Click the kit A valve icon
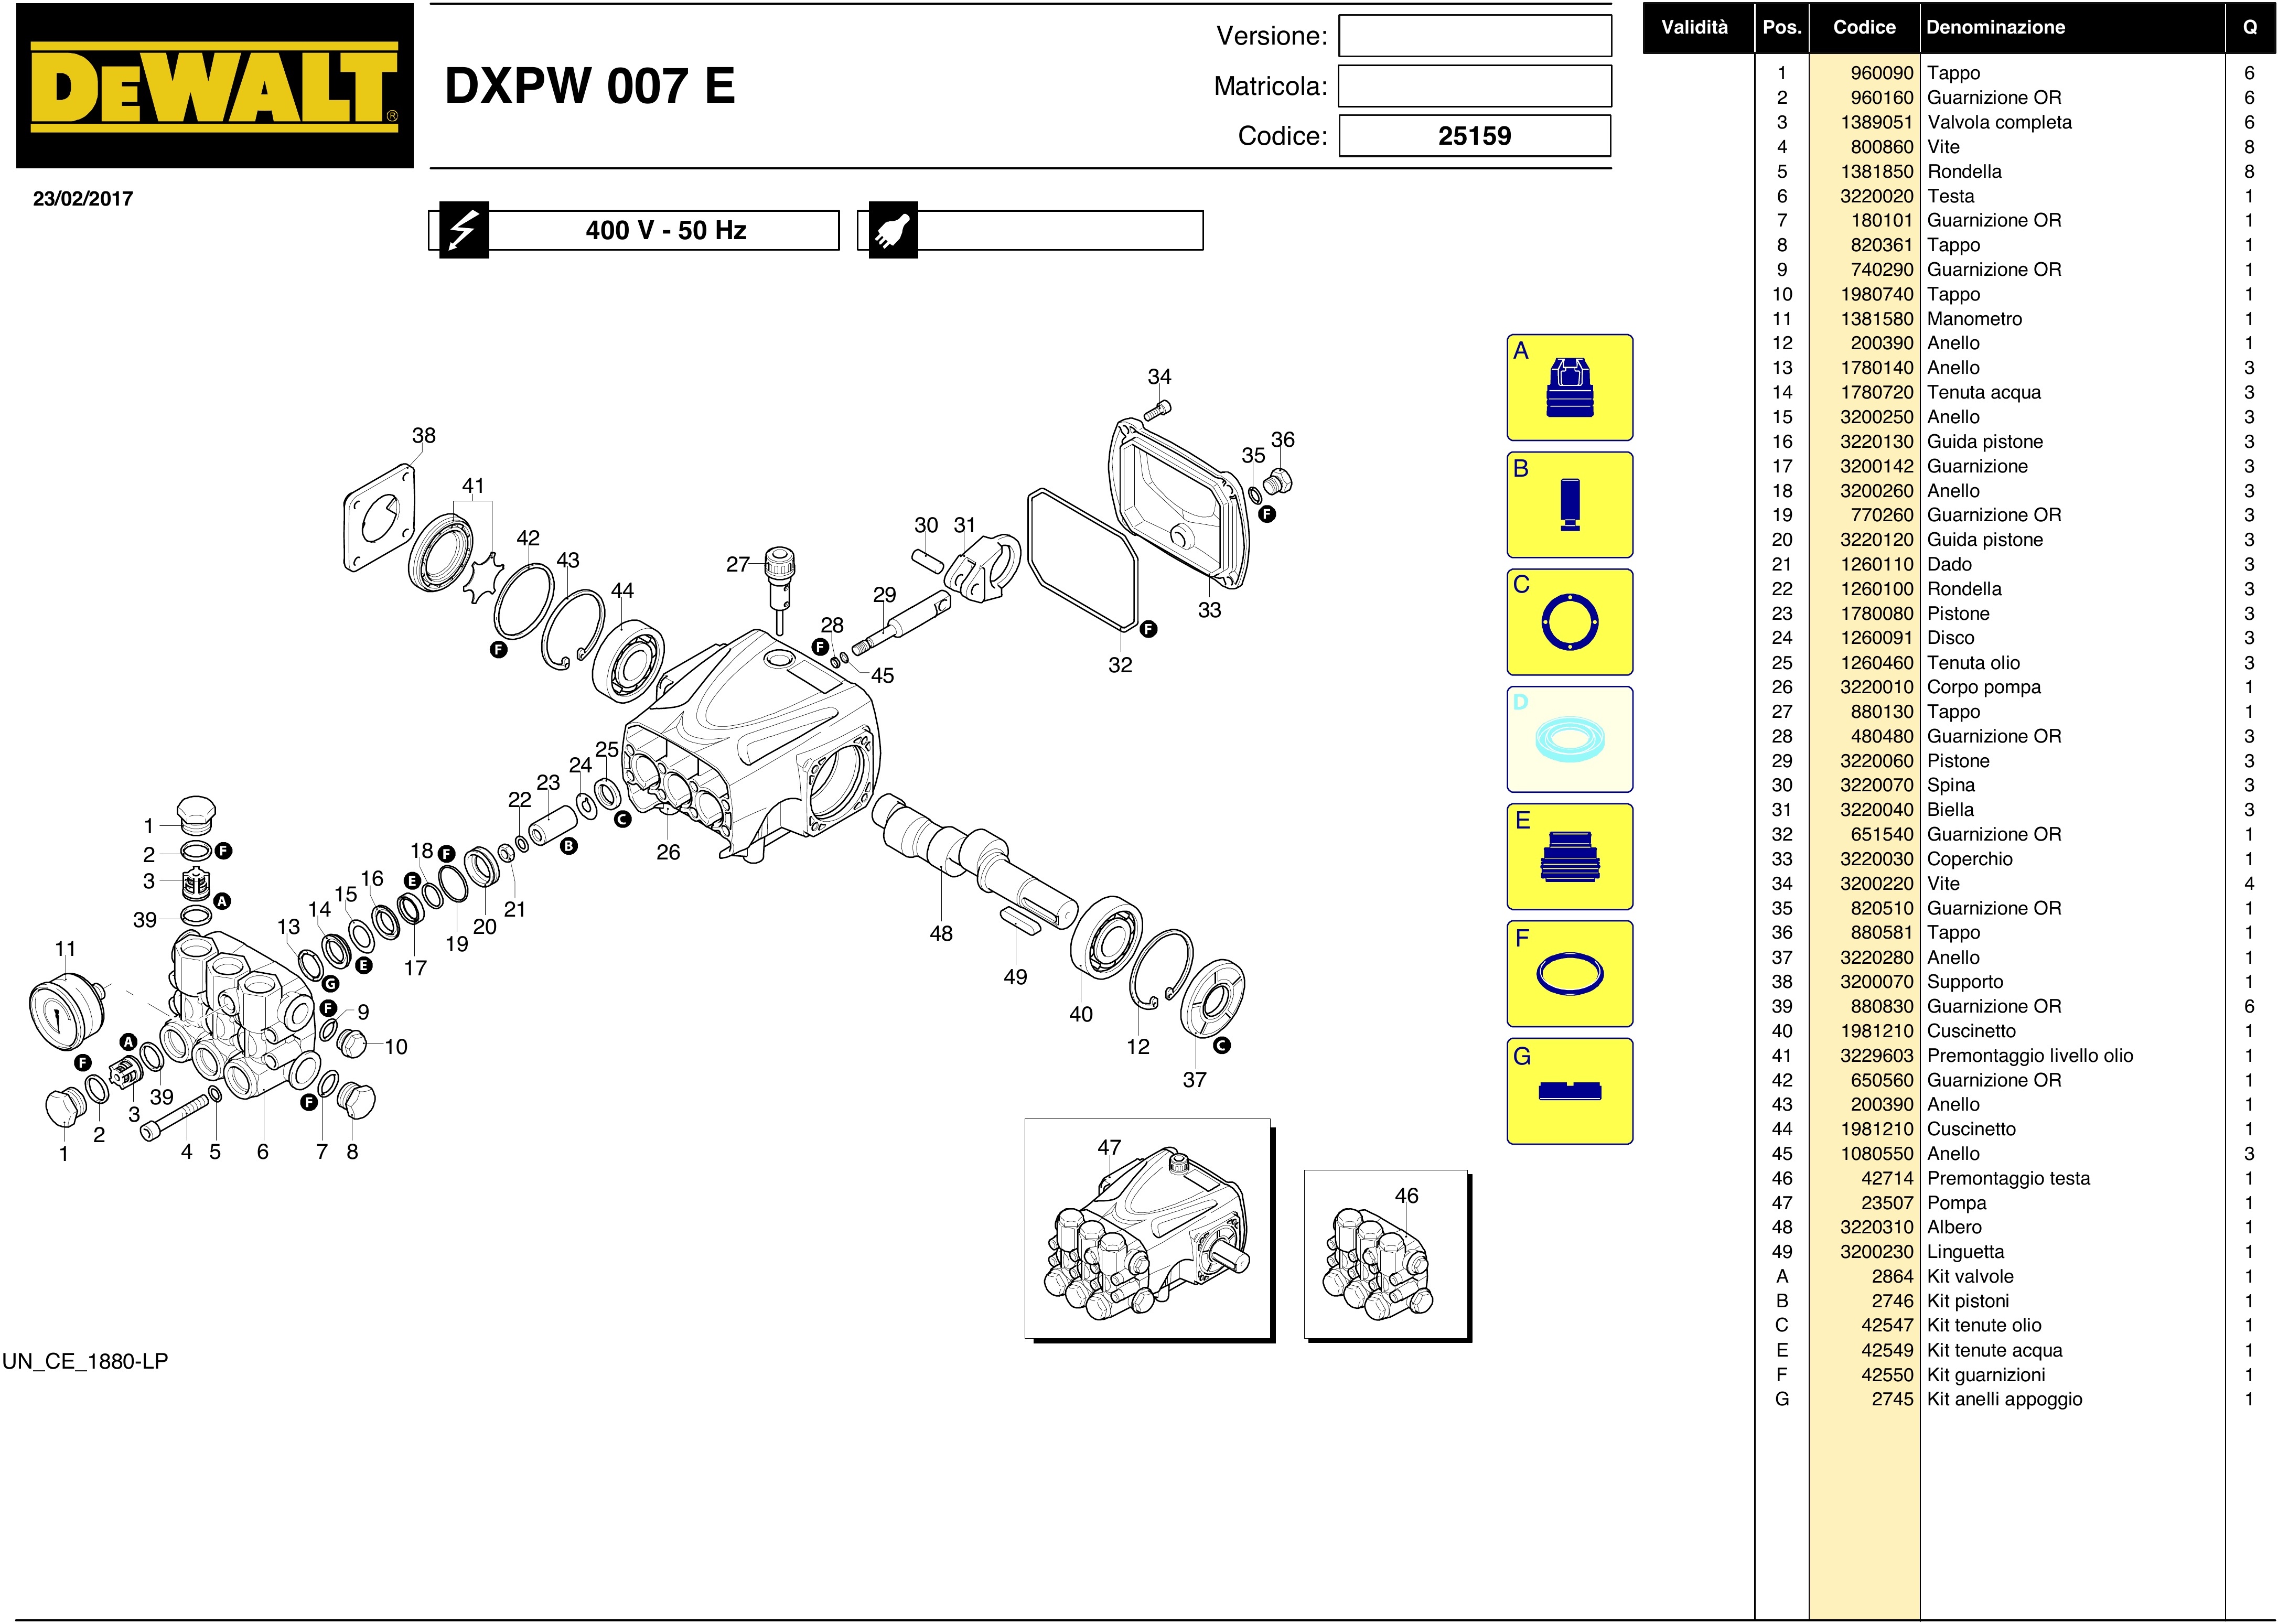 pyautogui.click(x=1569, y=388)
